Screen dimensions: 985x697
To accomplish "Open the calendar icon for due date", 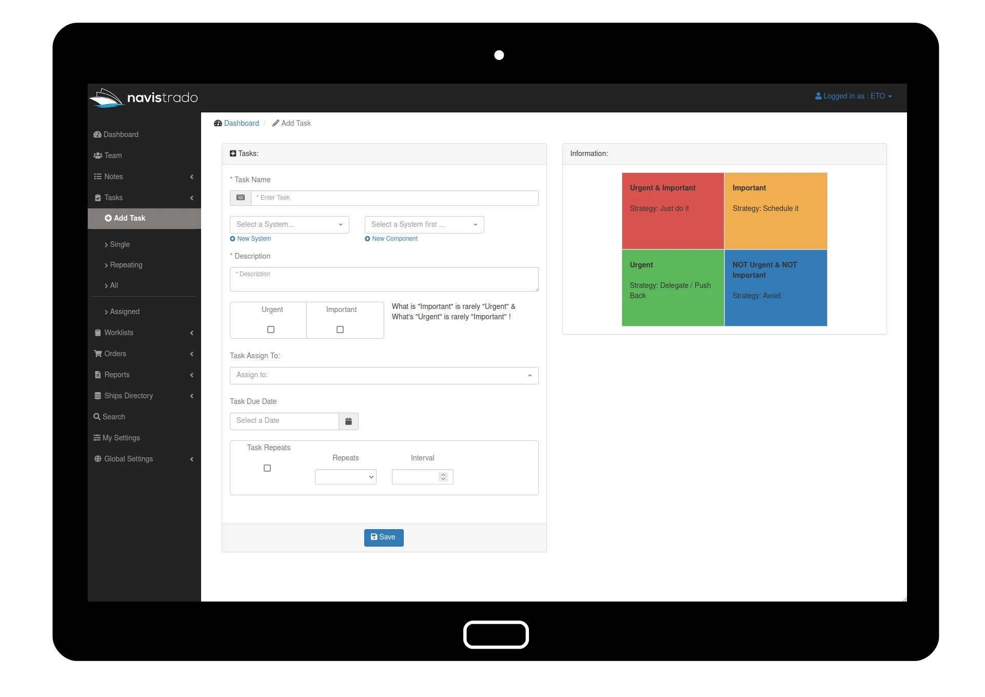I will (348, 421).
